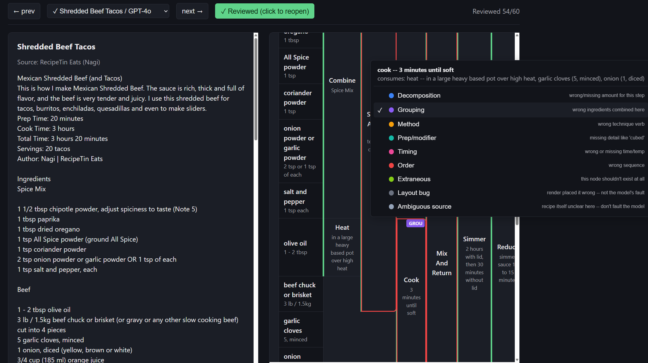The width and height of the screenshot is (648, 363).
Task: Click the purple Grouping color dot
Action: click(391, 110)
